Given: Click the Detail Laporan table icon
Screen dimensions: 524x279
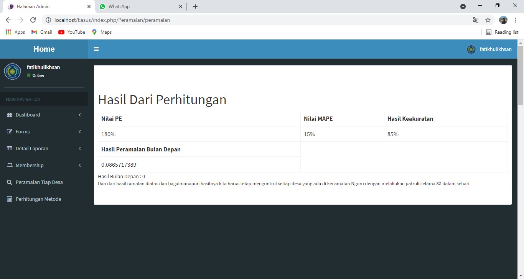Looking at the screenshot, I should point(10,149).
